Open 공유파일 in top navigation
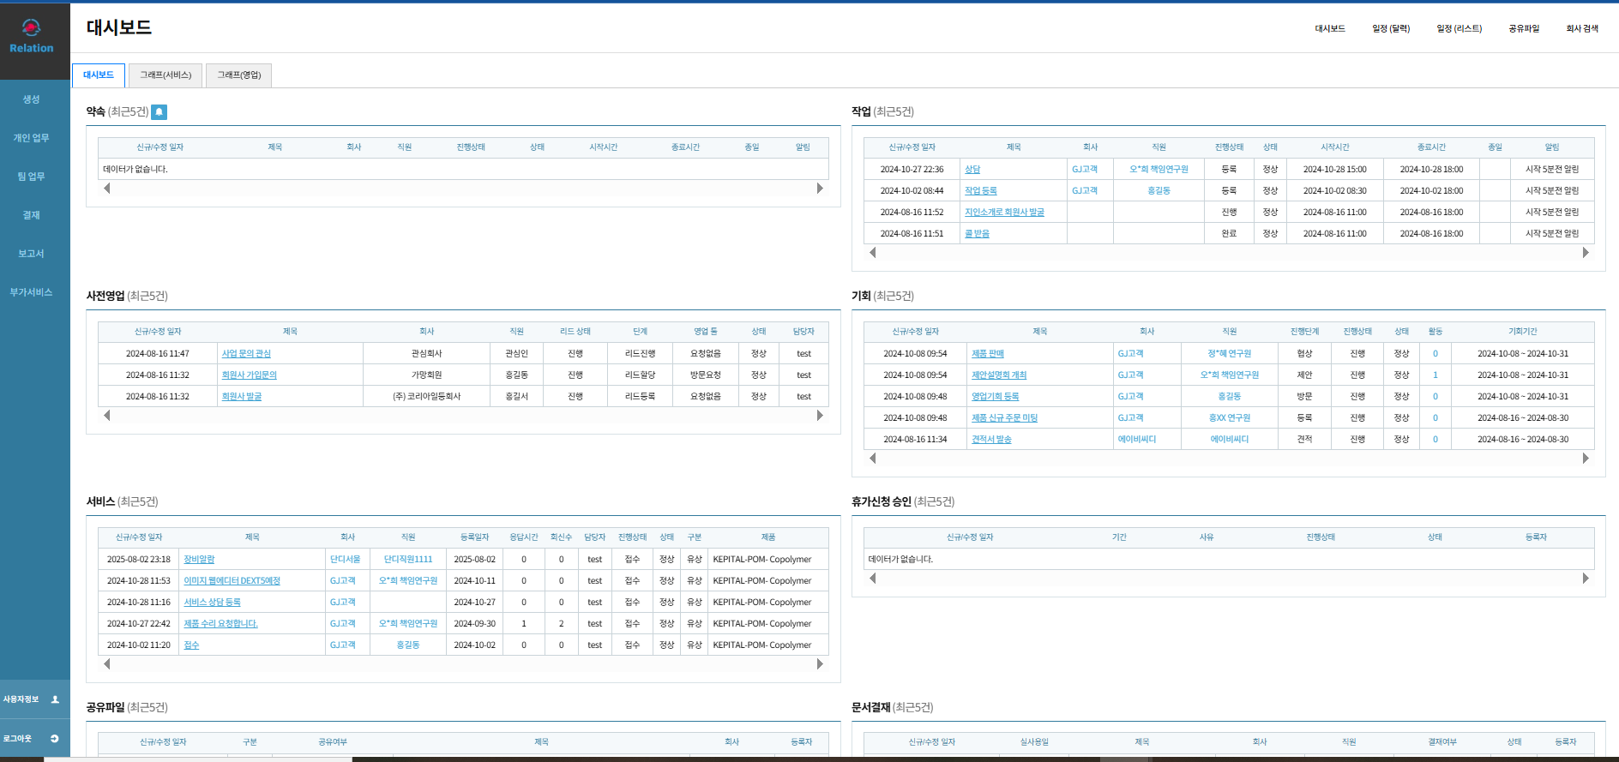The image size is (1619, 762). click(x=1524, y=29)
